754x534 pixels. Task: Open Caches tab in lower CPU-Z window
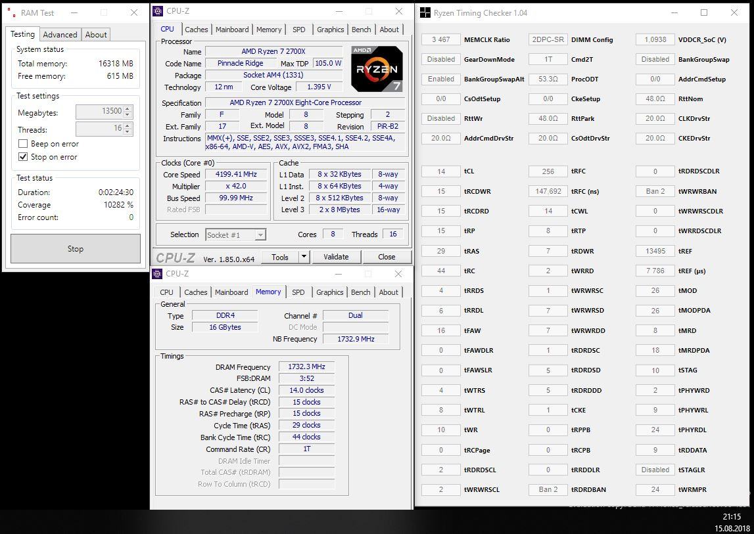point(196,292)
